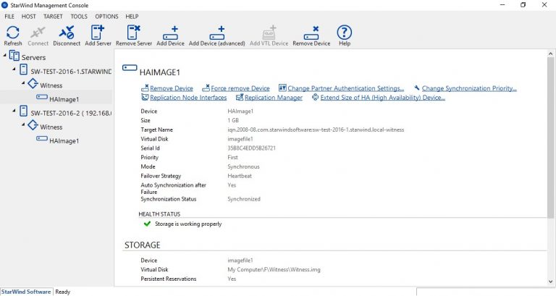Click the Force remove Device link
556x296 pixels.
pos(240,88)
